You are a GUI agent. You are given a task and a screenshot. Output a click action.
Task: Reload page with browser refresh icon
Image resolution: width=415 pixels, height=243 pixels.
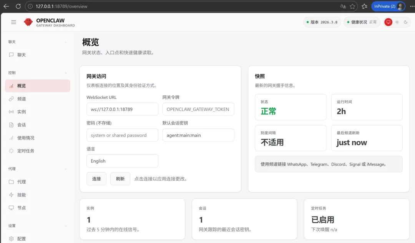pos(18,7)
